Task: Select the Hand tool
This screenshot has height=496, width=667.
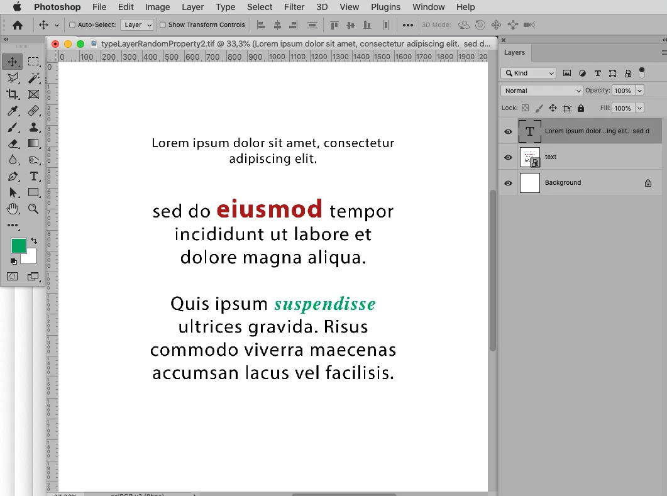Action: click(x=13, y=209)
